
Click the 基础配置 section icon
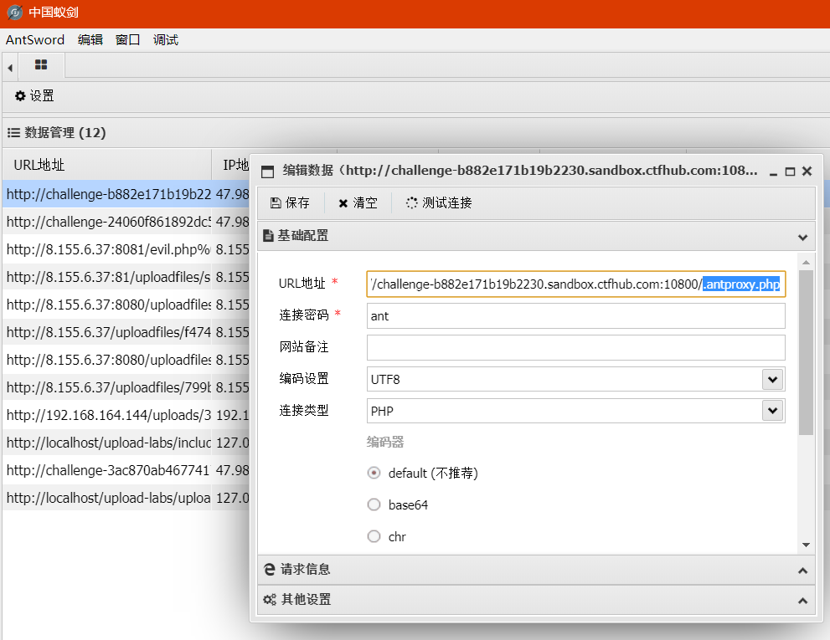[269, 235]
